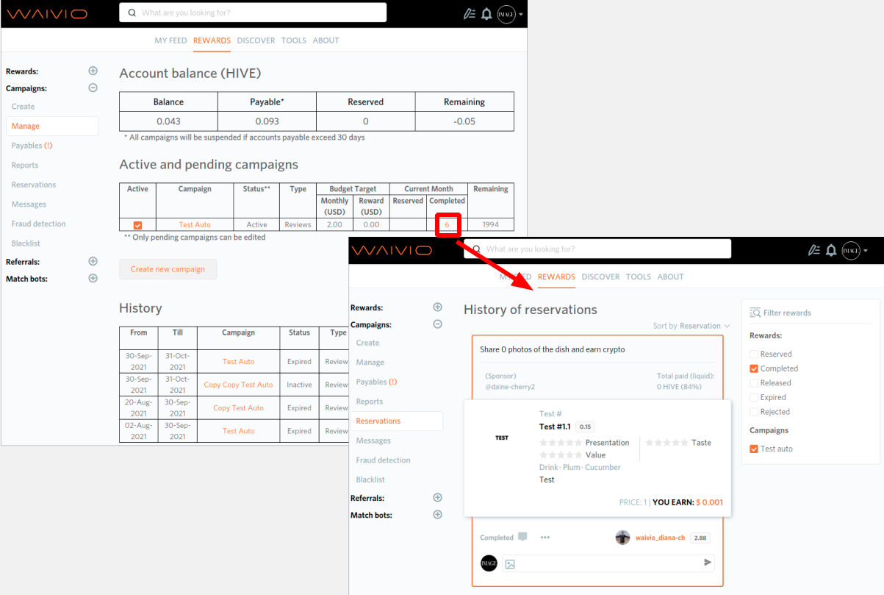
Task: Open DISCOVER tab in front window
Action: [x=600, y=277]
